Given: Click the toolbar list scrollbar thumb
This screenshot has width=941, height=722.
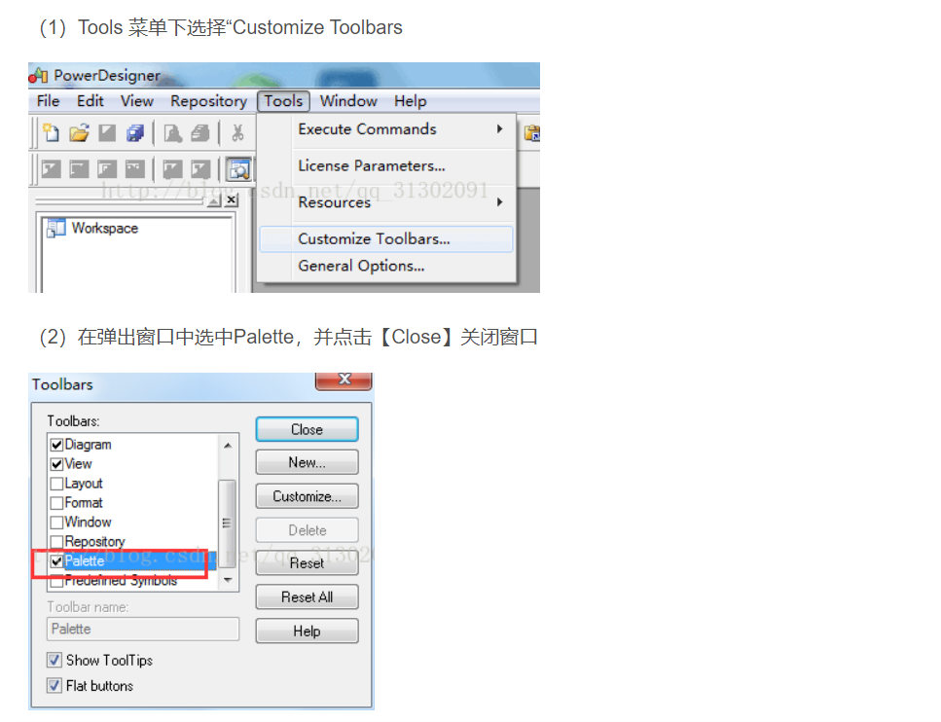Looking at the screenshot, I should [x=227, y=523].
